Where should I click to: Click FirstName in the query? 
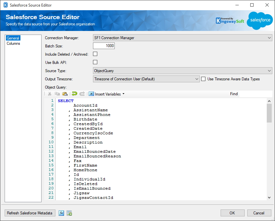(x=85, y=165)
